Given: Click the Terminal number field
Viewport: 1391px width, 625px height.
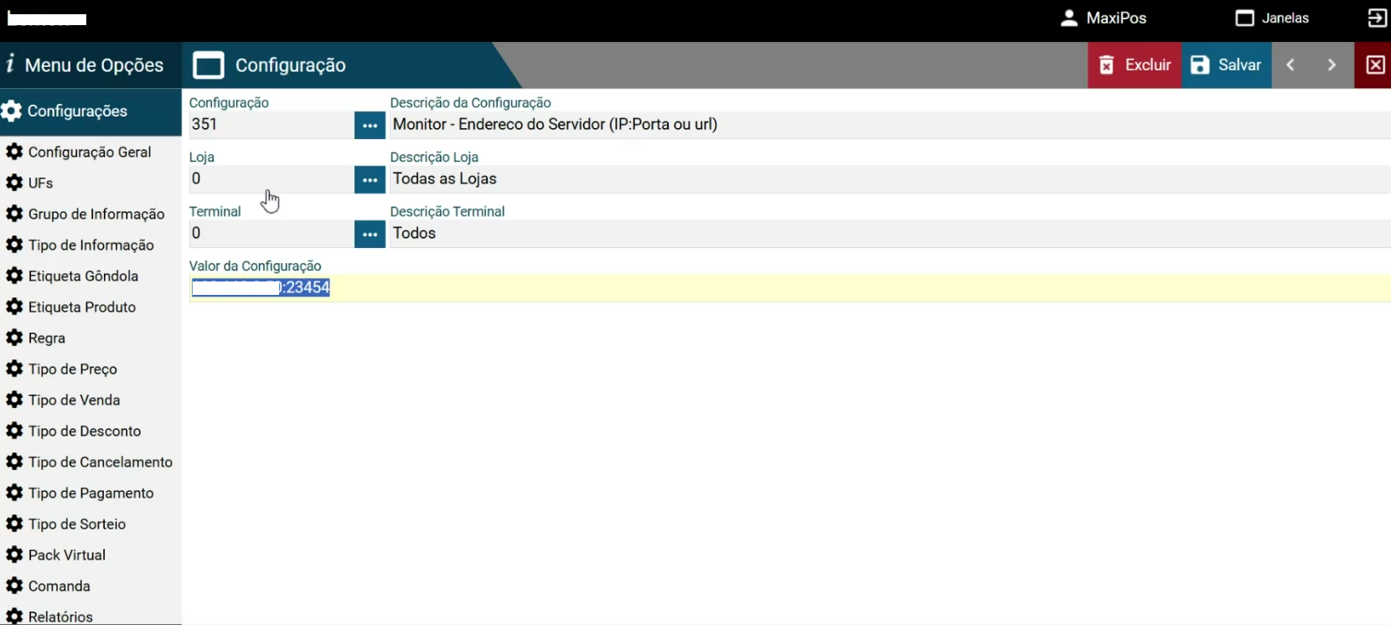Looking at the screenshot, I should pos(271,234).
